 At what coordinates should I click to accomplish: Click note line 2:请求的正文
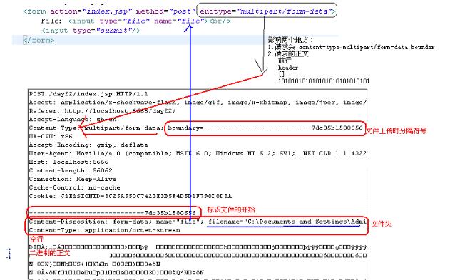[x=288, y=54]
